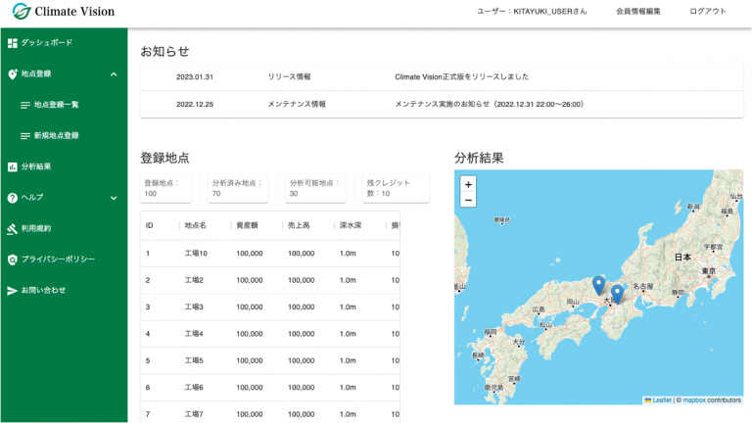
Task: Click the 利用規約 gavel icon
Action: pyautogui.click(x=13, y=229)
